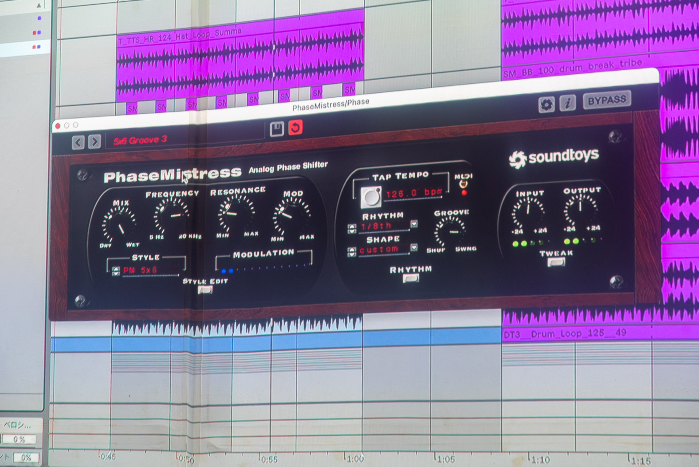
Task: Open the Rhythm 1/8th dropdown arrow
Action: [414, 224]
